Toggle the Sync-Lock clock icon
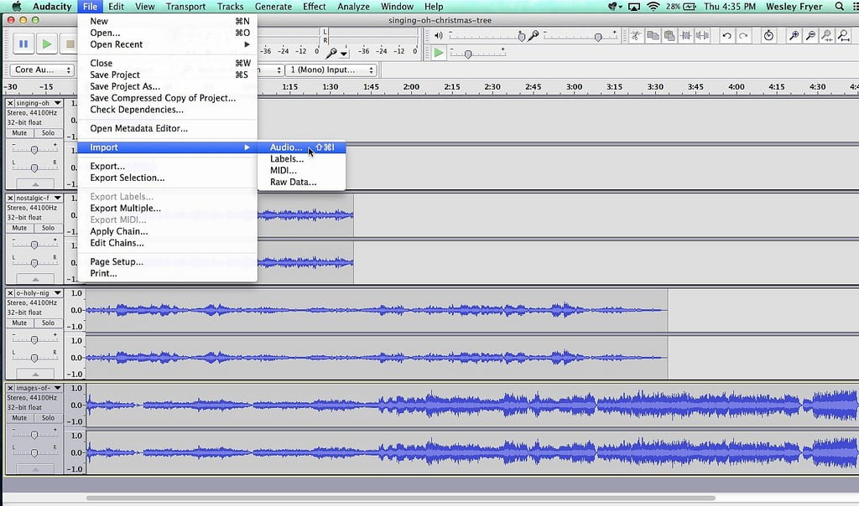This screenshot has width=859, height=506. tap(768, 36)
